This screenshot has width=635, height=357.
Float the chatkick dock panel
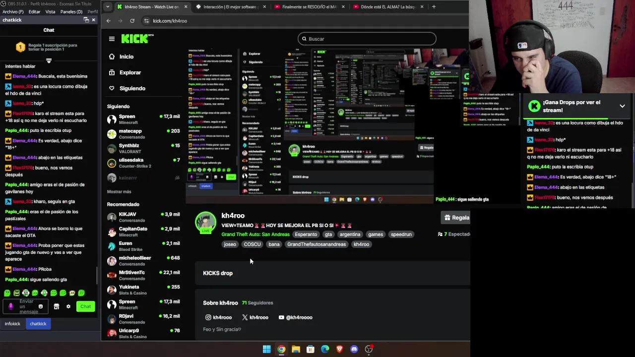click(86, 20)
